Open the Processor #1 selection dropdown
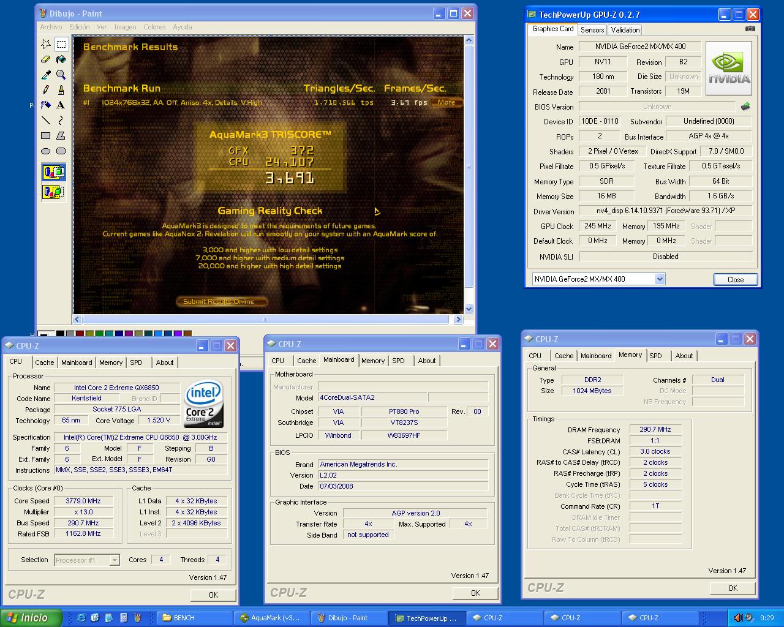This screenshot has width=784, height=627. [115, 560]
